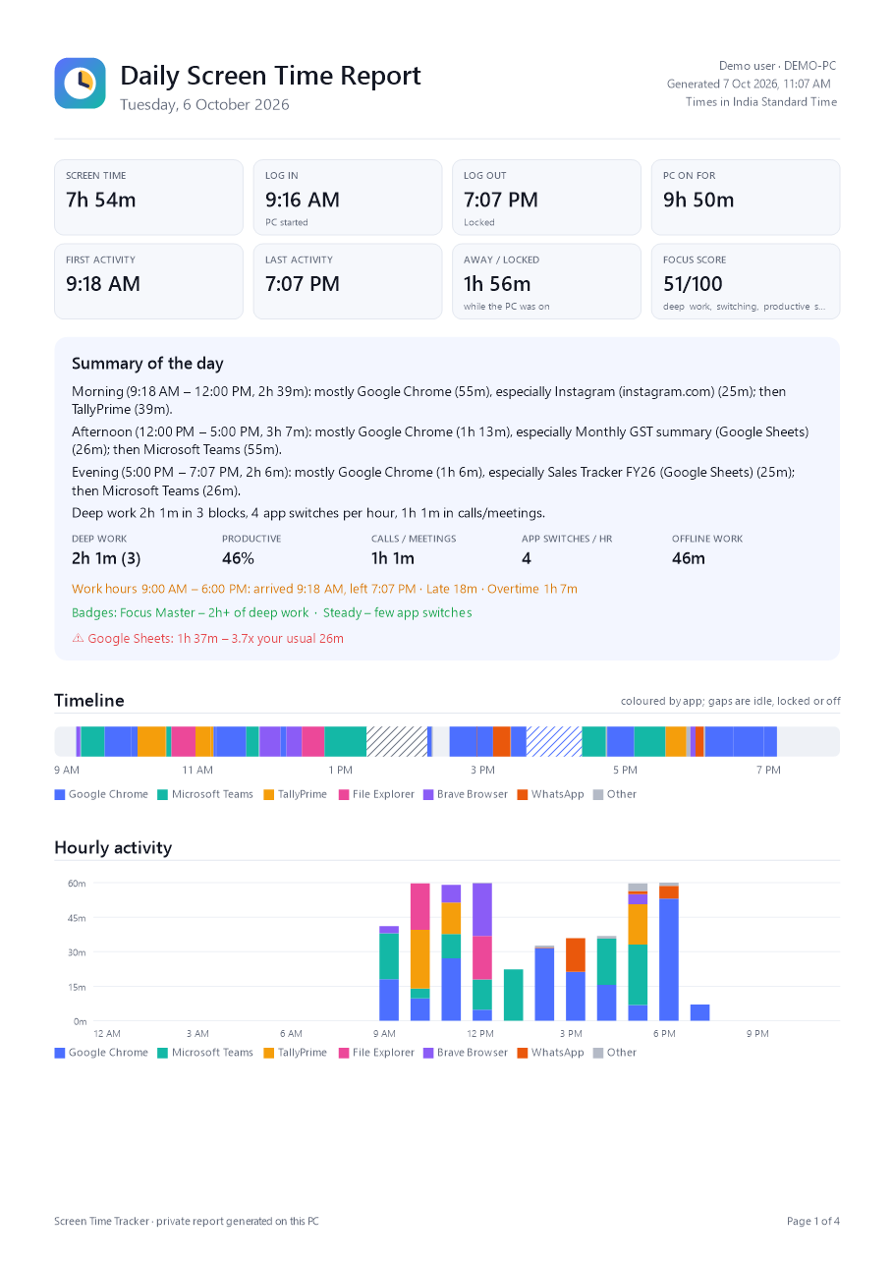The image size is (893, 1264).
Task: Click the 9 AM bar in the Hourly activity chart
Action: point(389,973)
